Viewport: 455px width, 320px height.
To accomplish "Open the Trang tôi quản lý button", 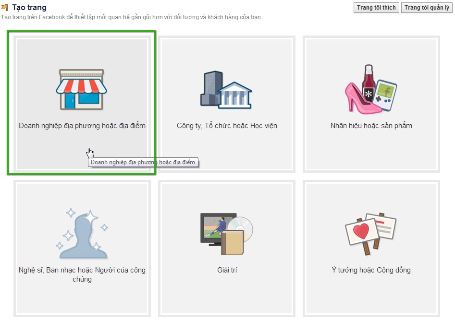I will click(426, 8).
